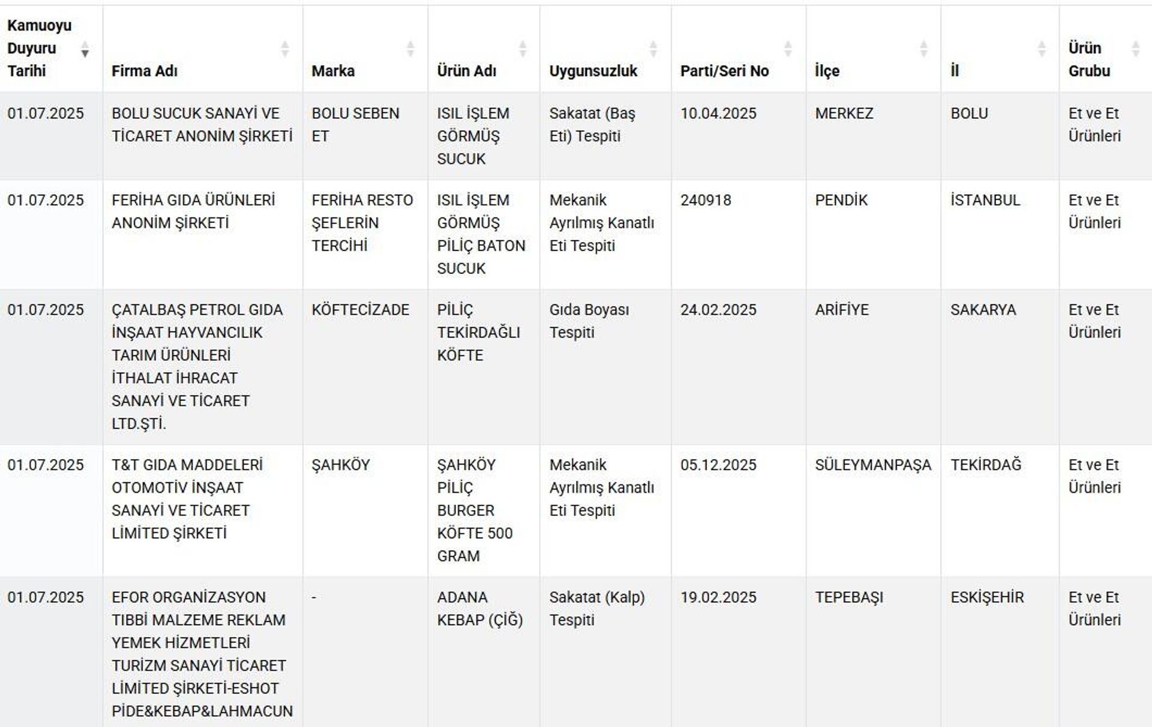1152x727 pixels.
Task: Click the Ürün Adı sort arrows
Action: coord(523,49)
